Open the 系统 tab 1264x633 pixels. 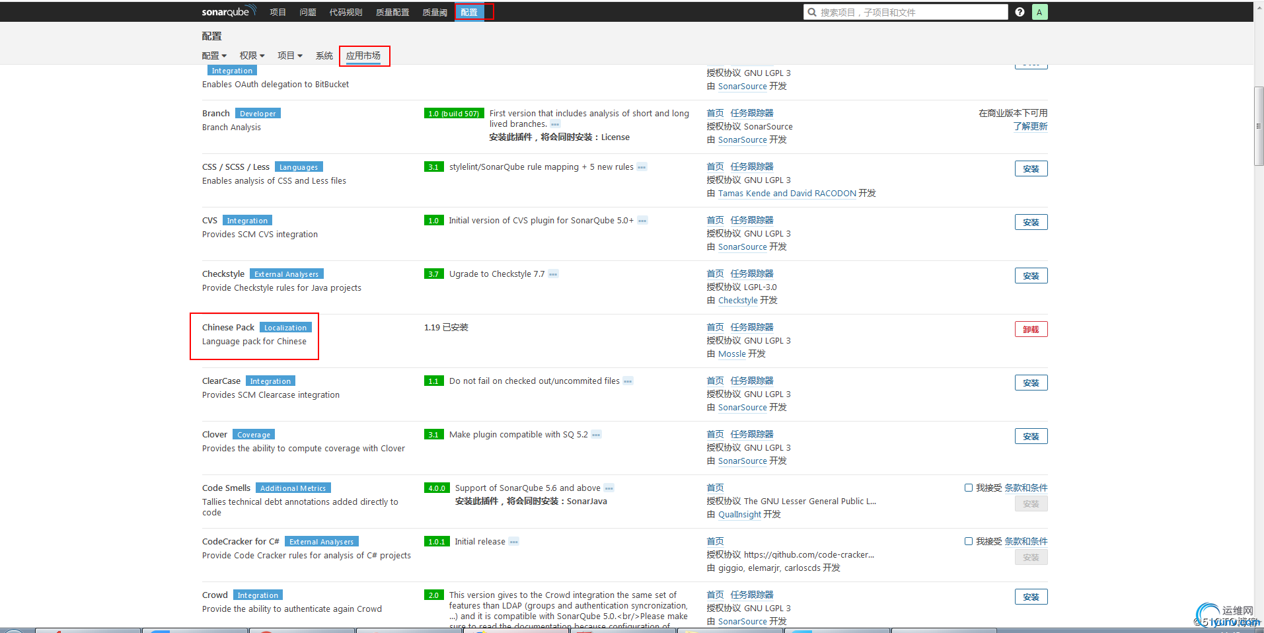pos(324,56)
